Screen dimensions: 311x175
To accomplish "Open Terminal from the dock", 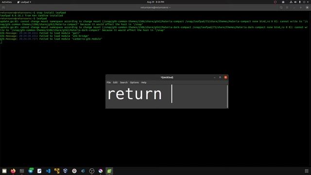I will 22,171.
